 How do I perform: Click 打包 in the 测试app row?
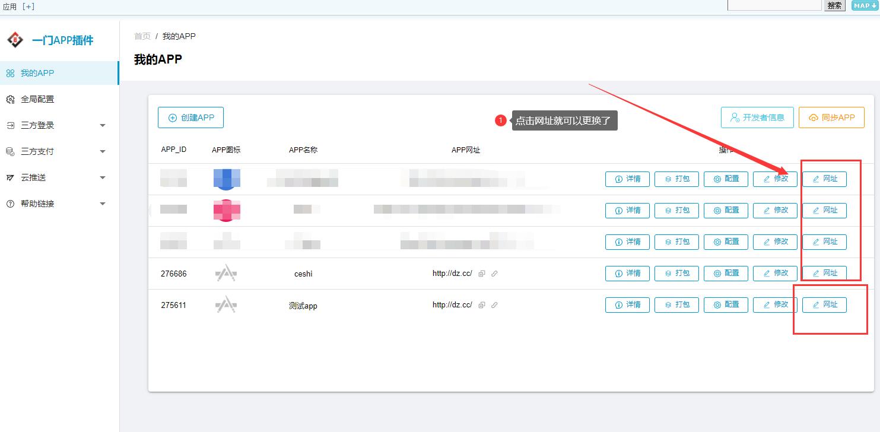(x=676, y=305)
